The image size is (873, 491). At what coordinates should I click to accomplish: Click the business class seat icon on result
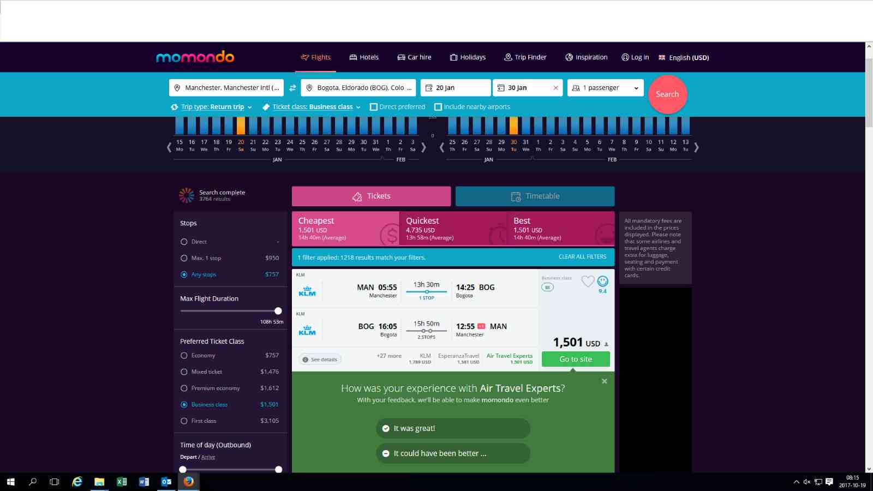pyautogui.click(x=547, y=287)
